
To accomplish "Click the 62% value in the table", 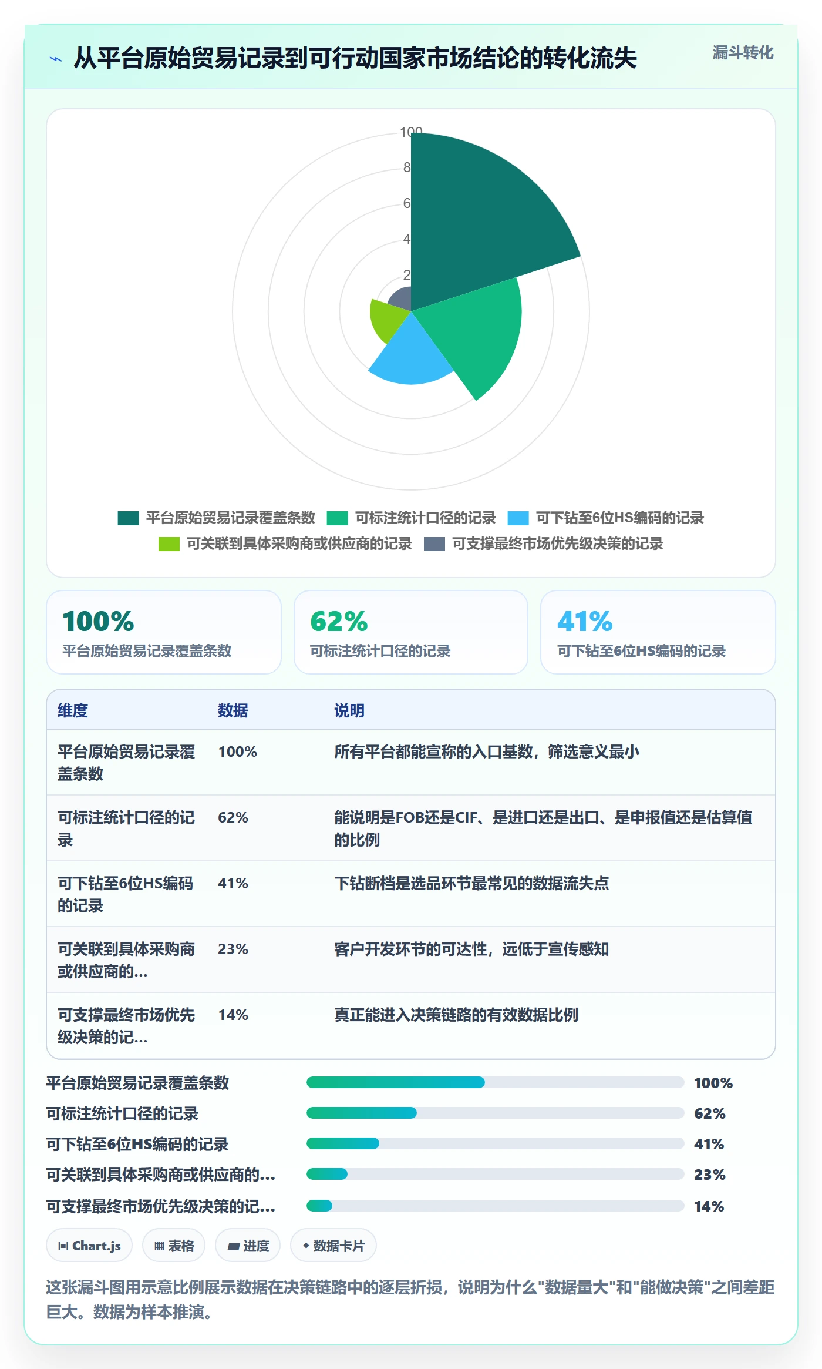I will tap(233, 817).
